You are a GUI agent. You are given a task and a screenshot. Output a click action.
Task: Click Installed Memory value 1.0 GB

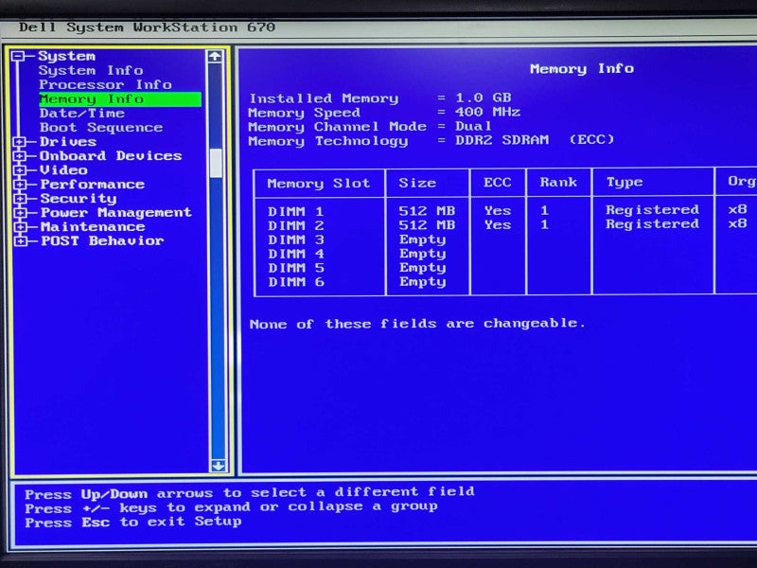click(484, 98)
